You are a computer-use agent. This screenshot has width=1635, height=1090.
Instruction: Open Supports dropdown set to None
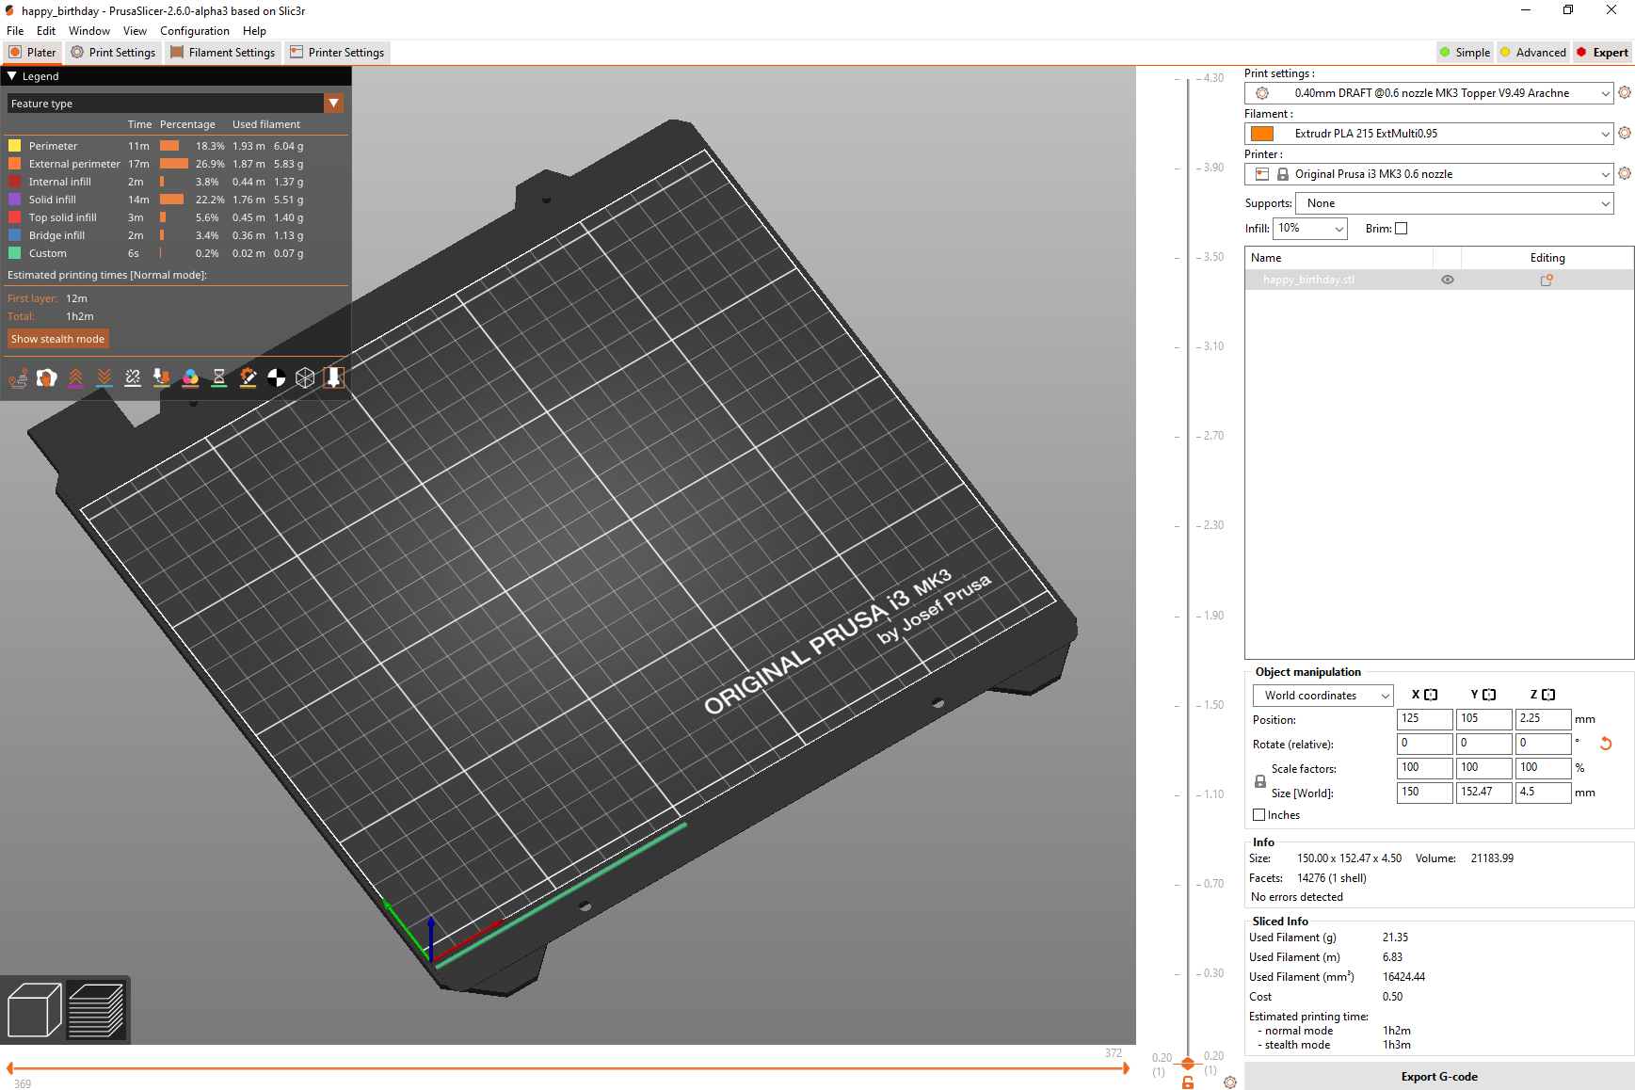click(1454, 203)
